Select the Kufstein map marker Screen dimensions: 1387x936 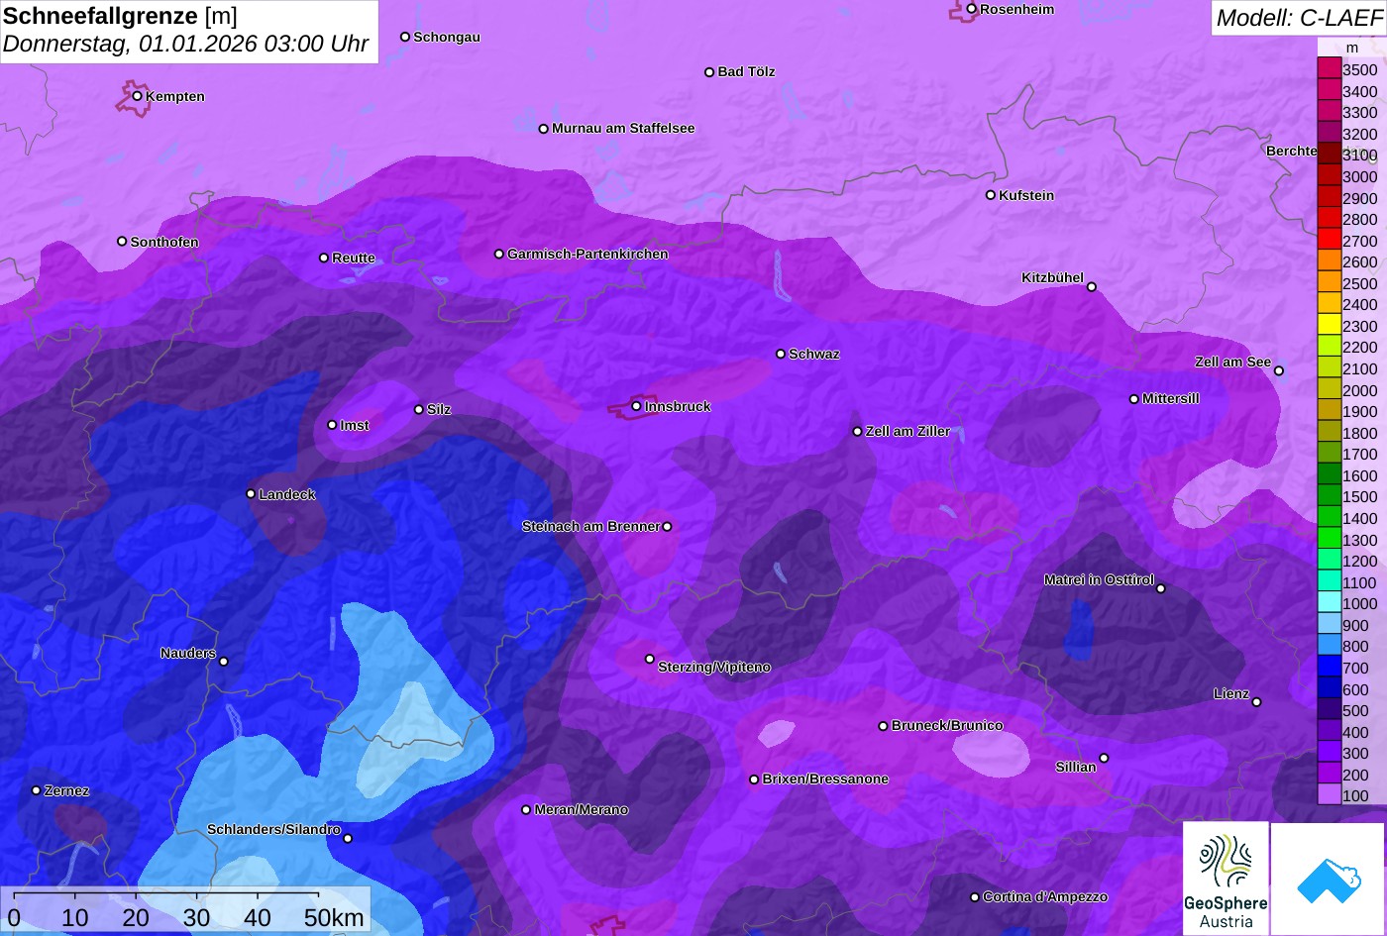click(991, 195)
